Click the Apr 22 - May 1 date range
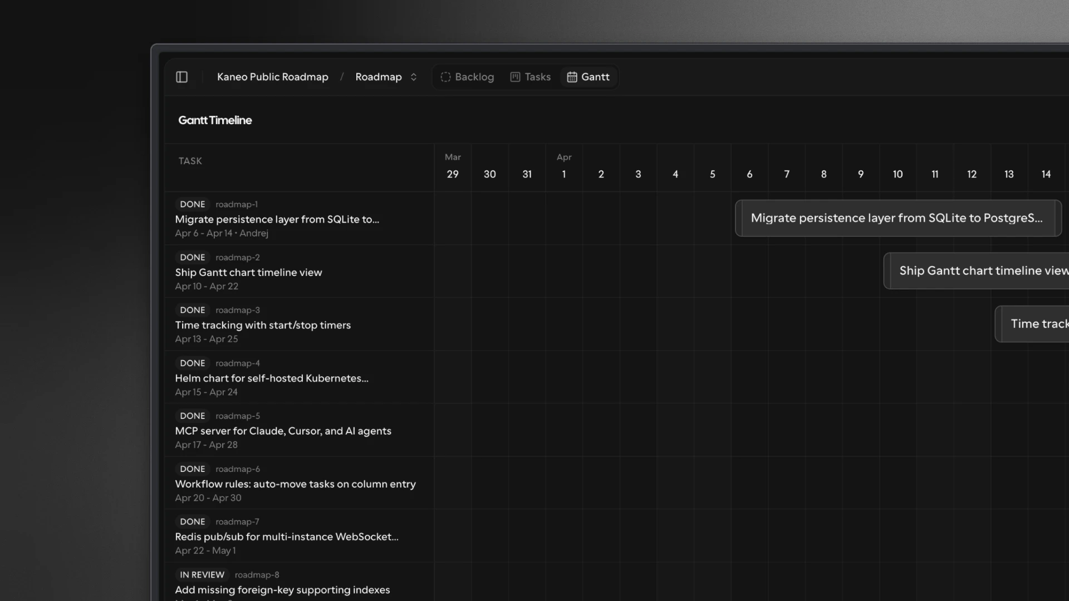This screenshot has height=601, width=1069. [205, 550]
